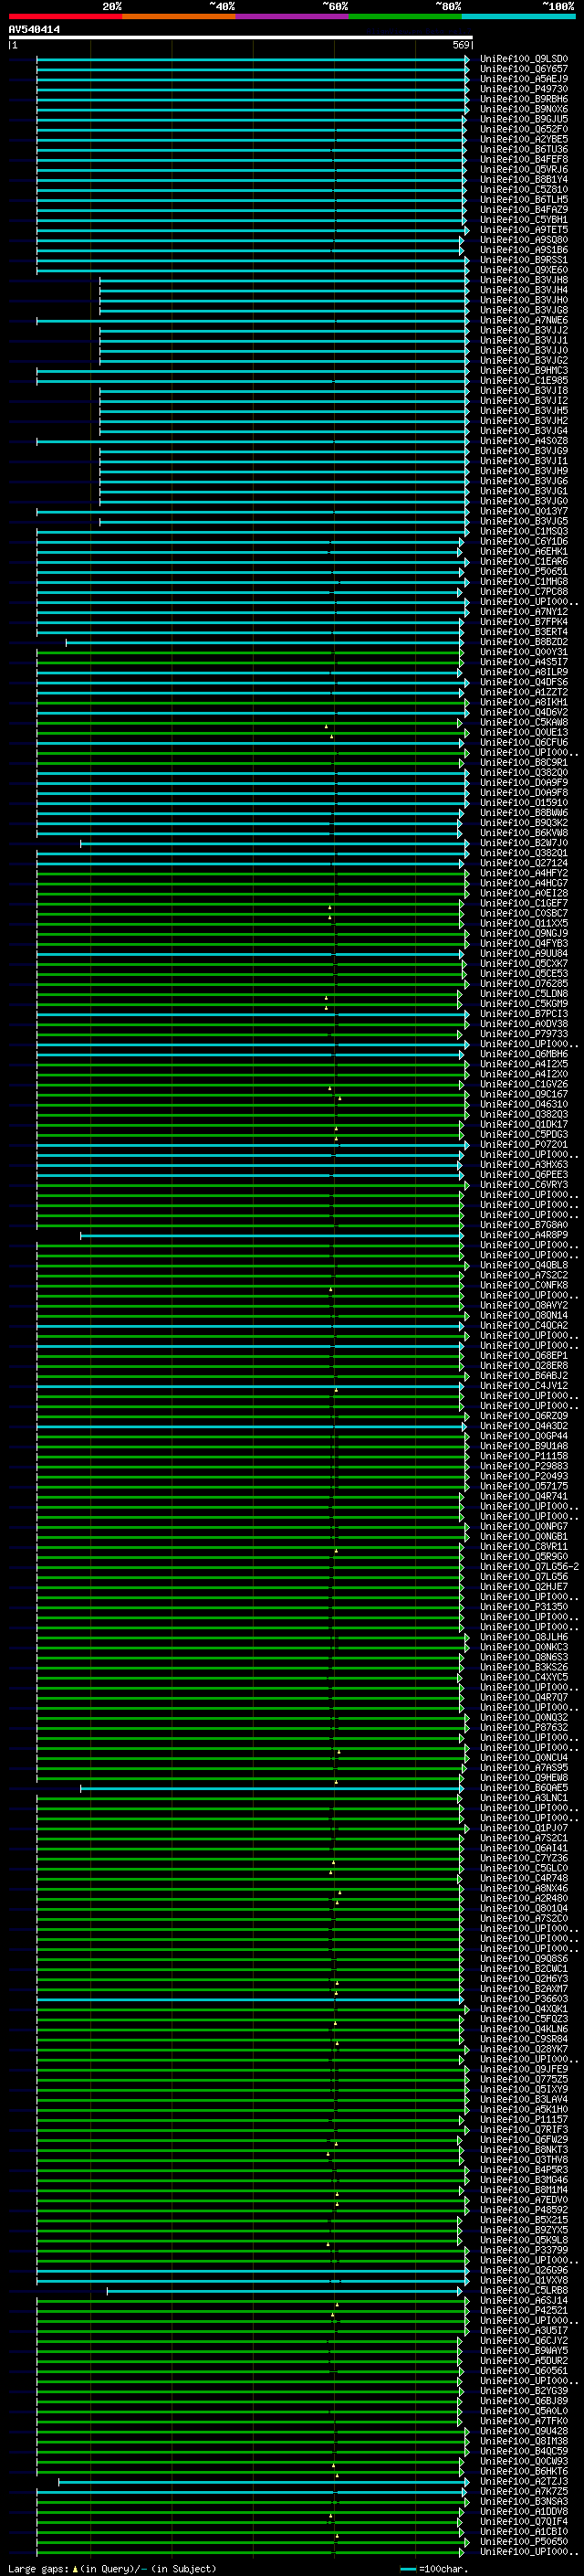View the UniRef100_P33799 label
This screenshot has width=584, height=2576.
523,2250
